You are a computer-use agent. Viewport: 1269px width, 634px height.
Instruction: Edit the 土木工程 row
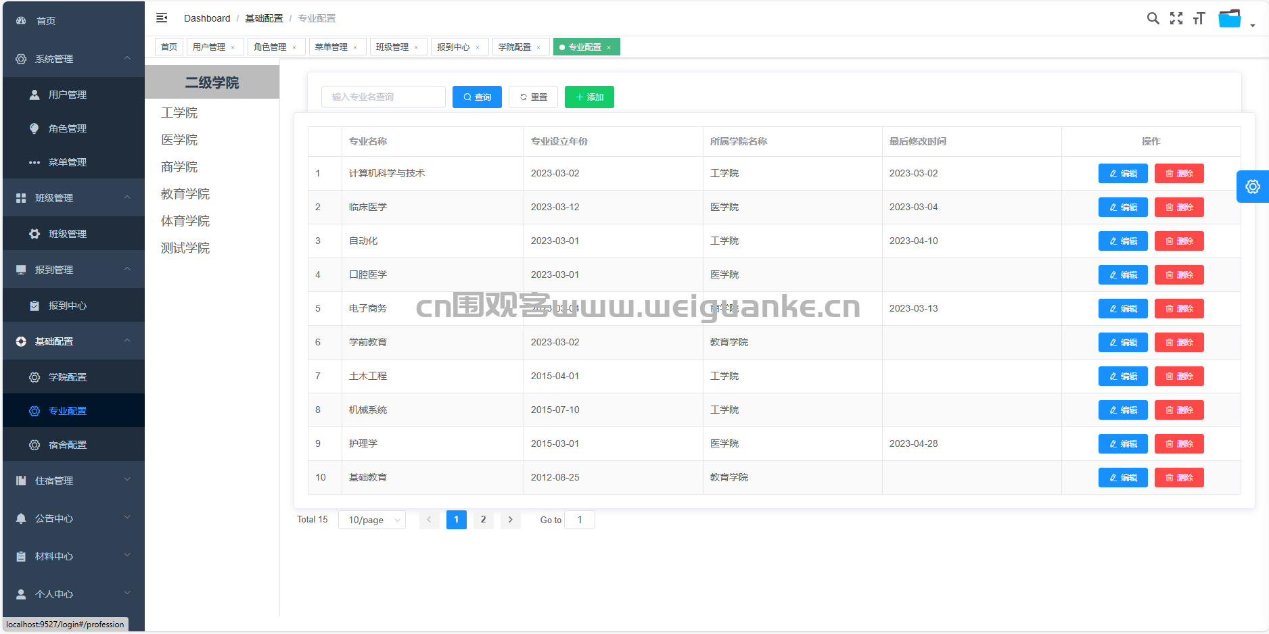coord(1123,376)
